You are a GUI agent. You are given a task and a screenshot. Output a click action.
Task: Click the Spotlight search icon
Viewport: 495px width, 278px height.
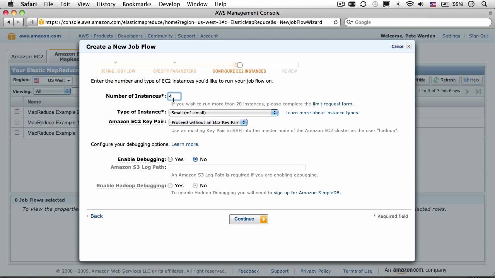pyautogui.click(x=485, y=4)
